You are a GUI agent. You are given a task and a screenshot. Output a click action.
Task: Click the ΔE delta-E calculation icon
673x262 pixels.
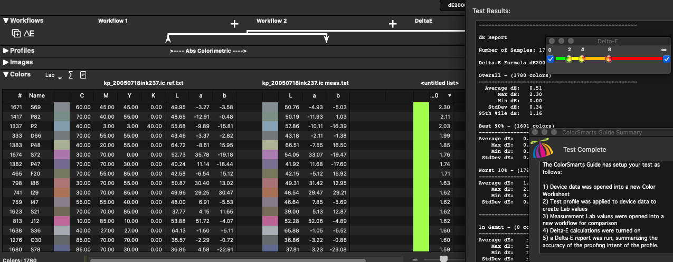coord(29,33)
